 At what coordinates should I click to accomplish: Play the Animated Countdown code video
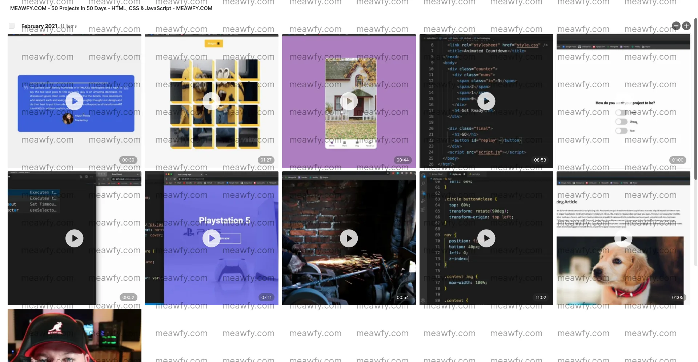tap(486, 101)
